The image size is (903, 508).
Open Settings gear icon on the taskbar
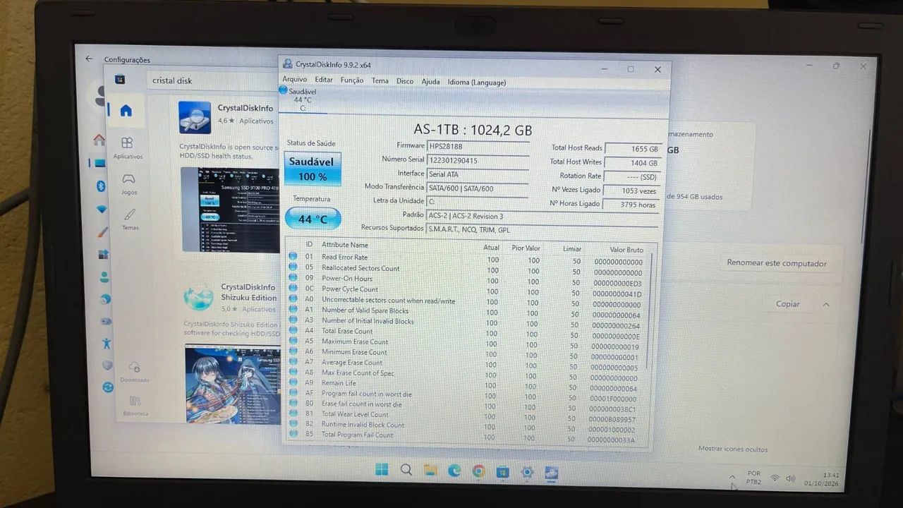(x=527, y=472)
